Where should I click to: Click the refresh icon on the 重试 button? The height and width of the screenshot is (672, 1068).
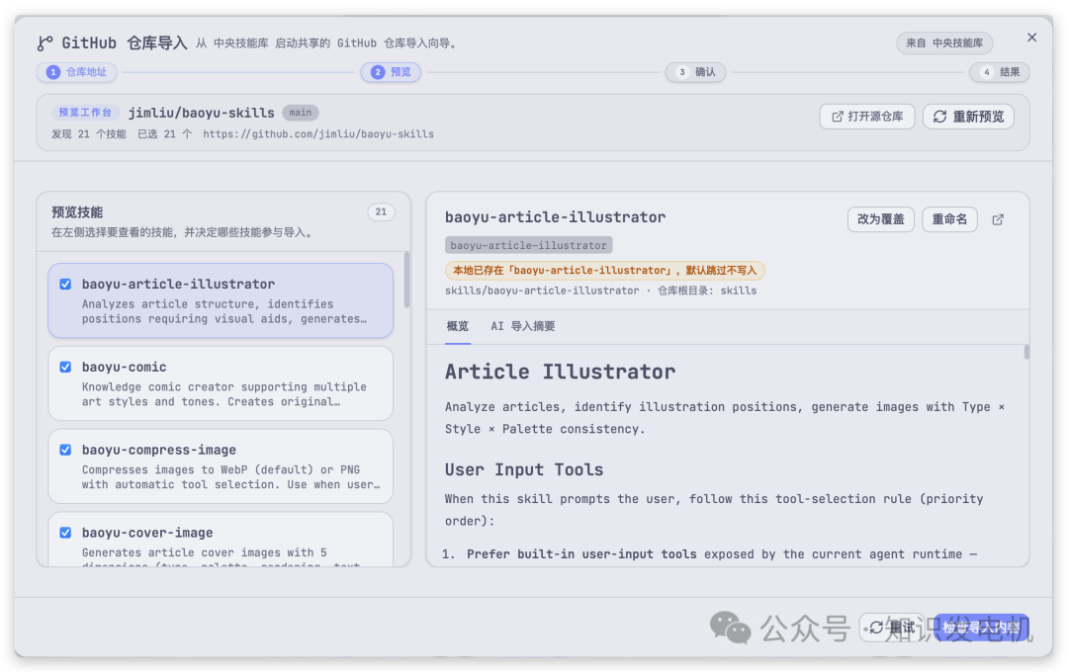point(878,628)
